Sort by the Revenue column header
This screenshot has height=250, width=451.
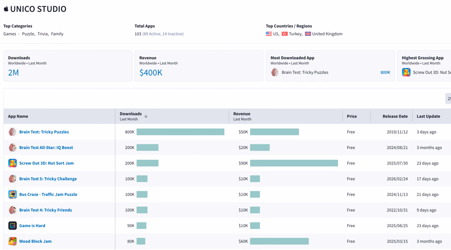242,114
